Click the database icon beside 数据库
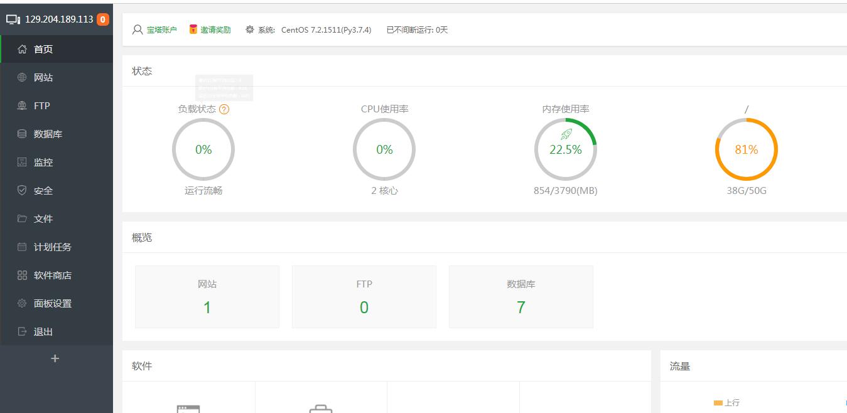This screenshot has height=413, width=847. pyautogui.click(x=22, y=134)
